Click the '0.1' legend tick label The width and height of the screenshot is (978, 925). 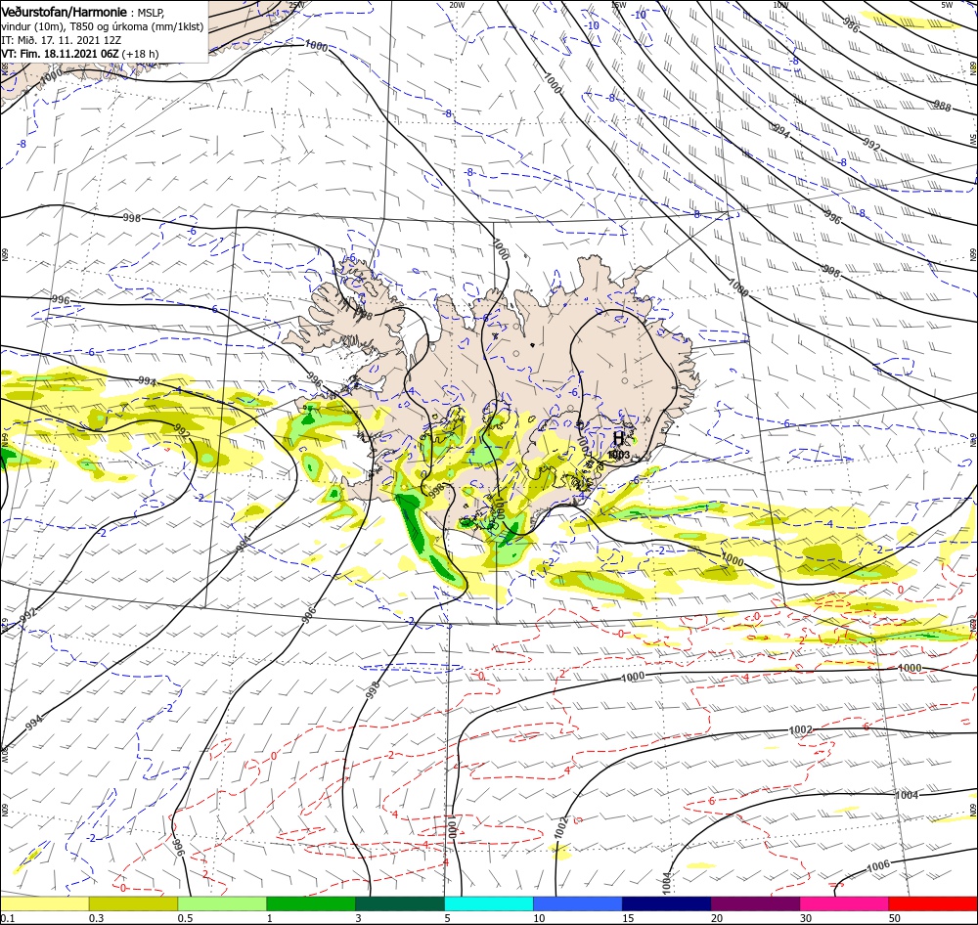click(x=7, y=918)
